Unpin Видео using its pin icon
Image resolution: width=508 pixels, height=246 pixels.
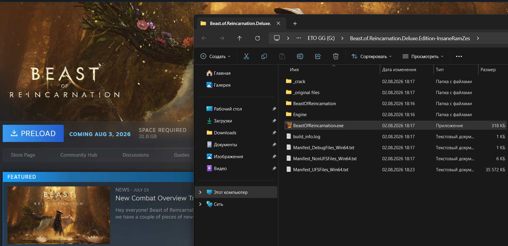click(274, 169)
